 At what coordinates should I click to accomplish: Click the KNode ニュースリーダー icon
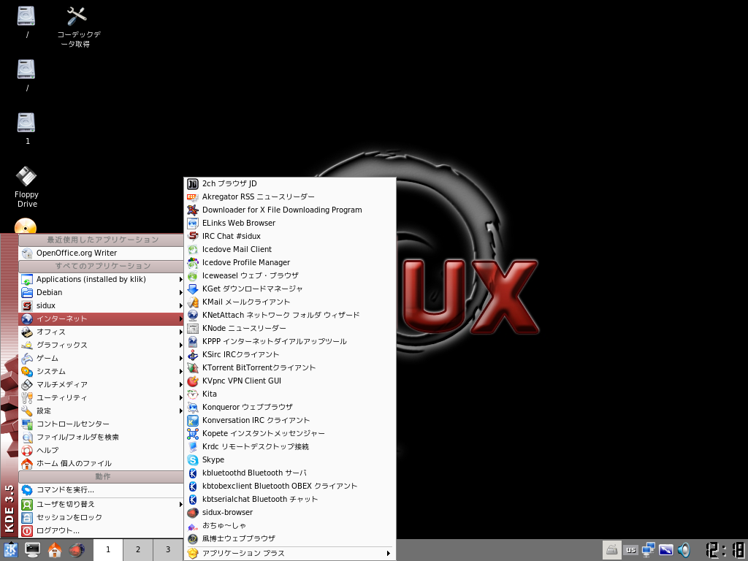pyautogui.click(x=193, y=328)
